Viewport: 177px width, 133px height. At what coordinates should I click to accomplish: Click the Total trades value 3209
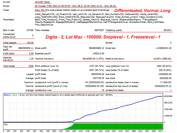pyautogui.click(x=29, y=66)
